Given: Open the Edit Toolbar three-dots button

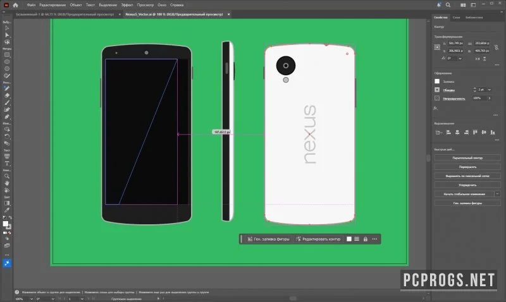Looking at the screenshot, I should tap(7, 255).
